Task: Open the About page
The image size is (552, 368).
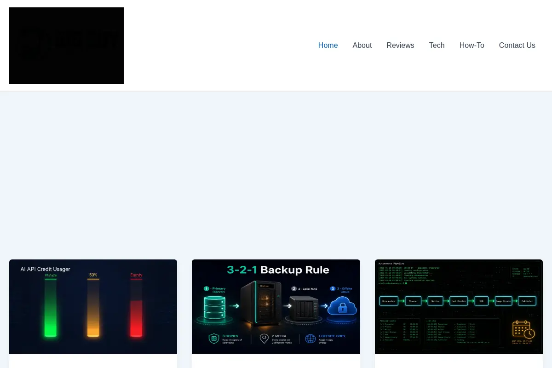Action: (x=362, y=46)
